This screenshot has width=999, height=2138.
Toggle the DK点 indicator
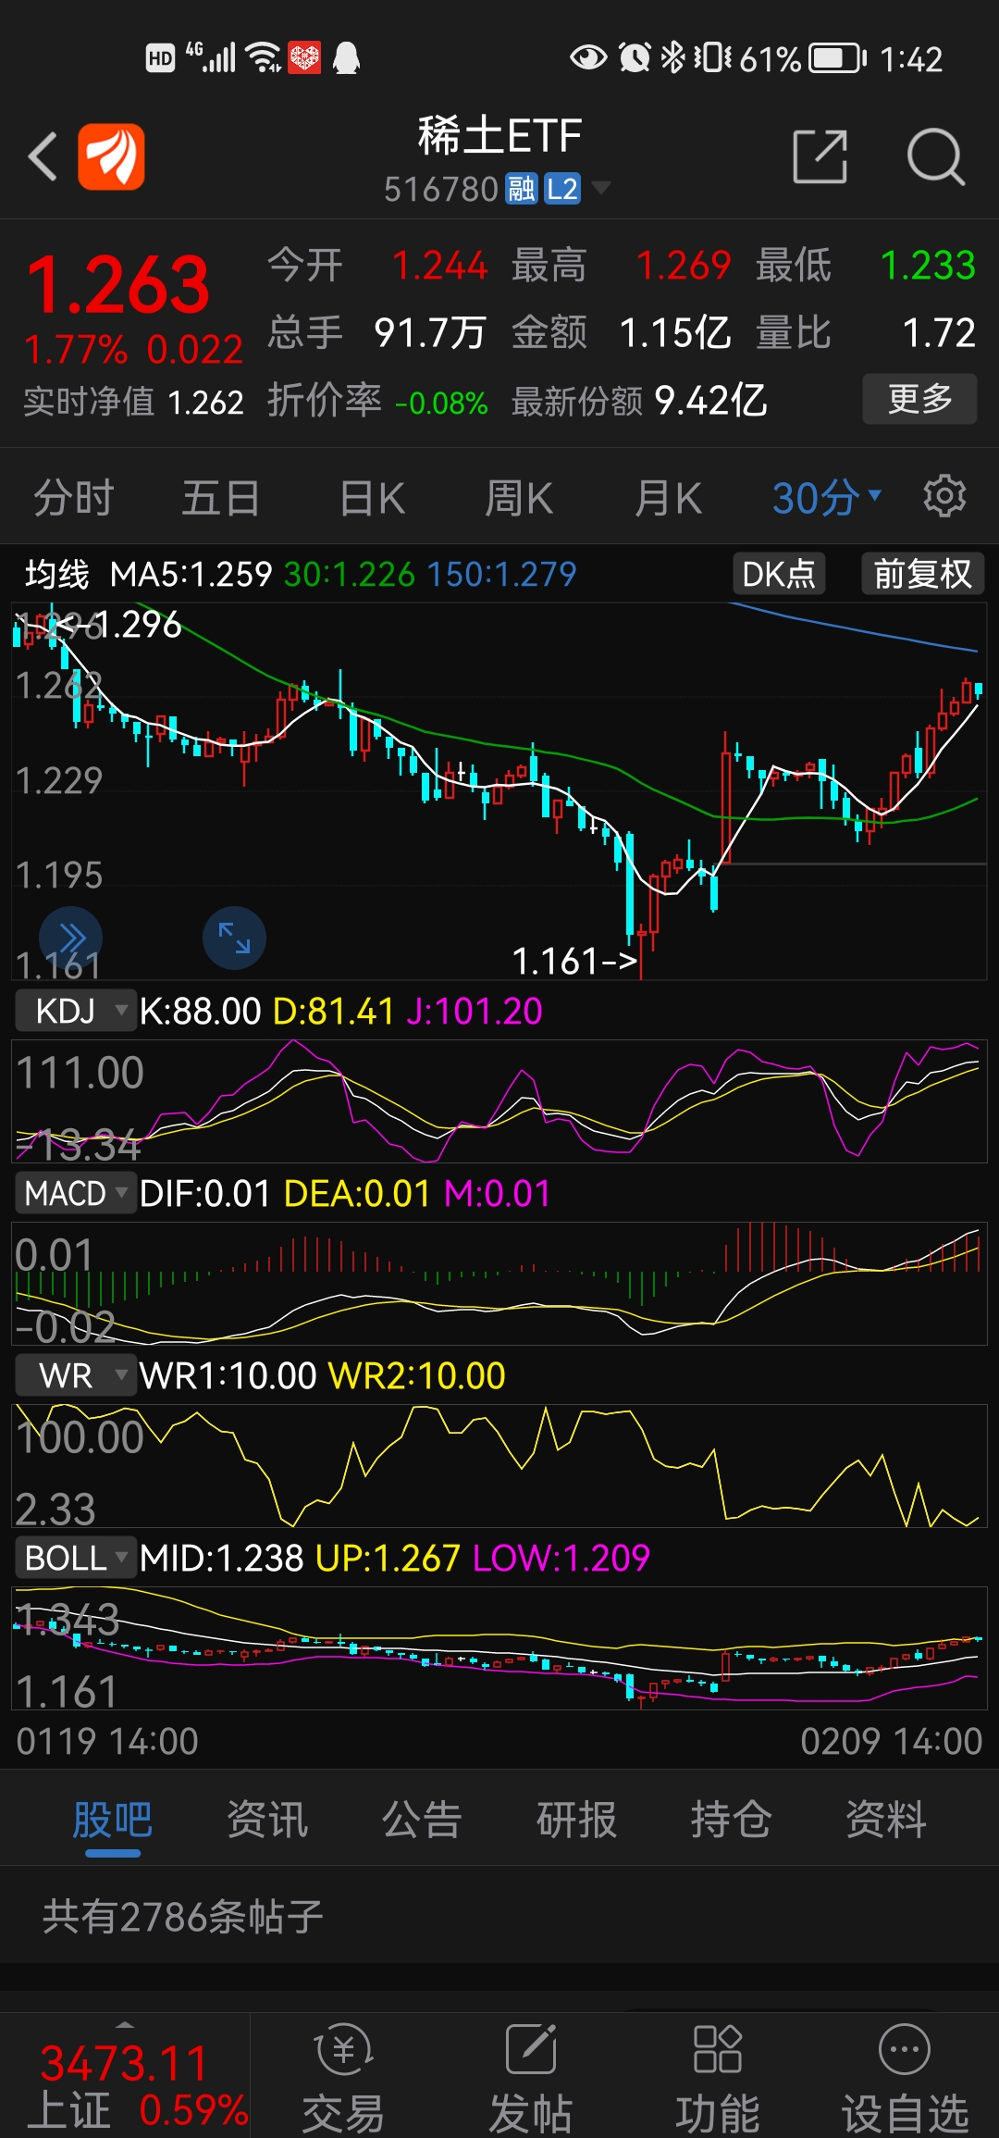click(x=779, y=574)
